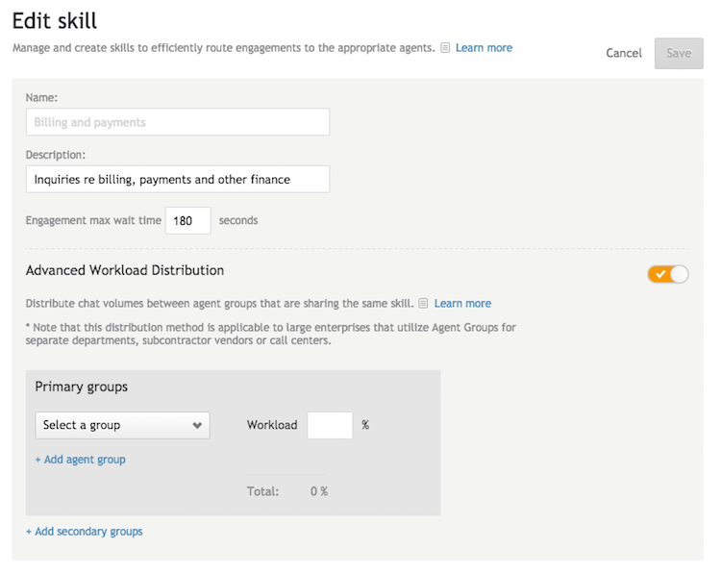Open Learn more about workload distribution
Image resolution: width=721 pixels, height=575 pixels.
pyautogui.click(x=462, y=304)
